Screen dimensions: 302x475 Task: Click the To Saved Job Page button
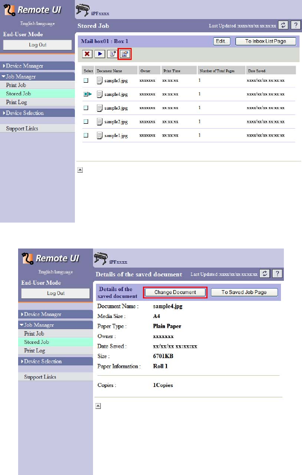244,293
